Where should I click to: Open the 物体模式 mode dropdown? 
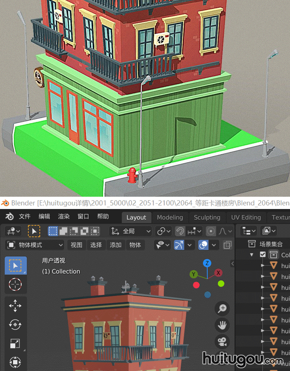pyautogui.click(x=35, y=245)
